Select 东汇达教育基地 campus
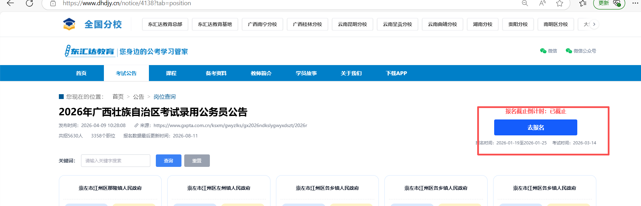Image resolution: width=641 pixels, height=206 pixels. [215, 24]
